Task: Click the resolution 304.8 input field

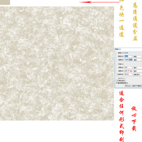Action: [128, 74]
